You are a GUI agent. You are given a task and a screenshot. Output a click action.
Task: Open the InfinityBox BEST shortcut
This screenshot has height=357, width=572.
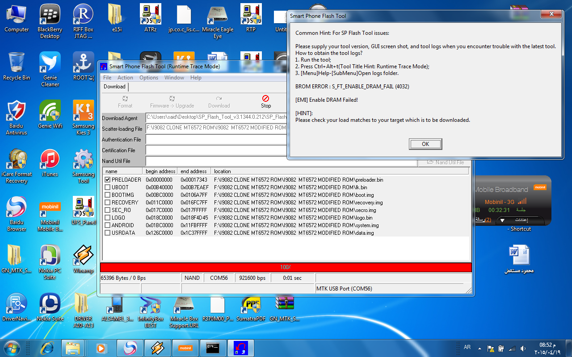click(151, 311)
